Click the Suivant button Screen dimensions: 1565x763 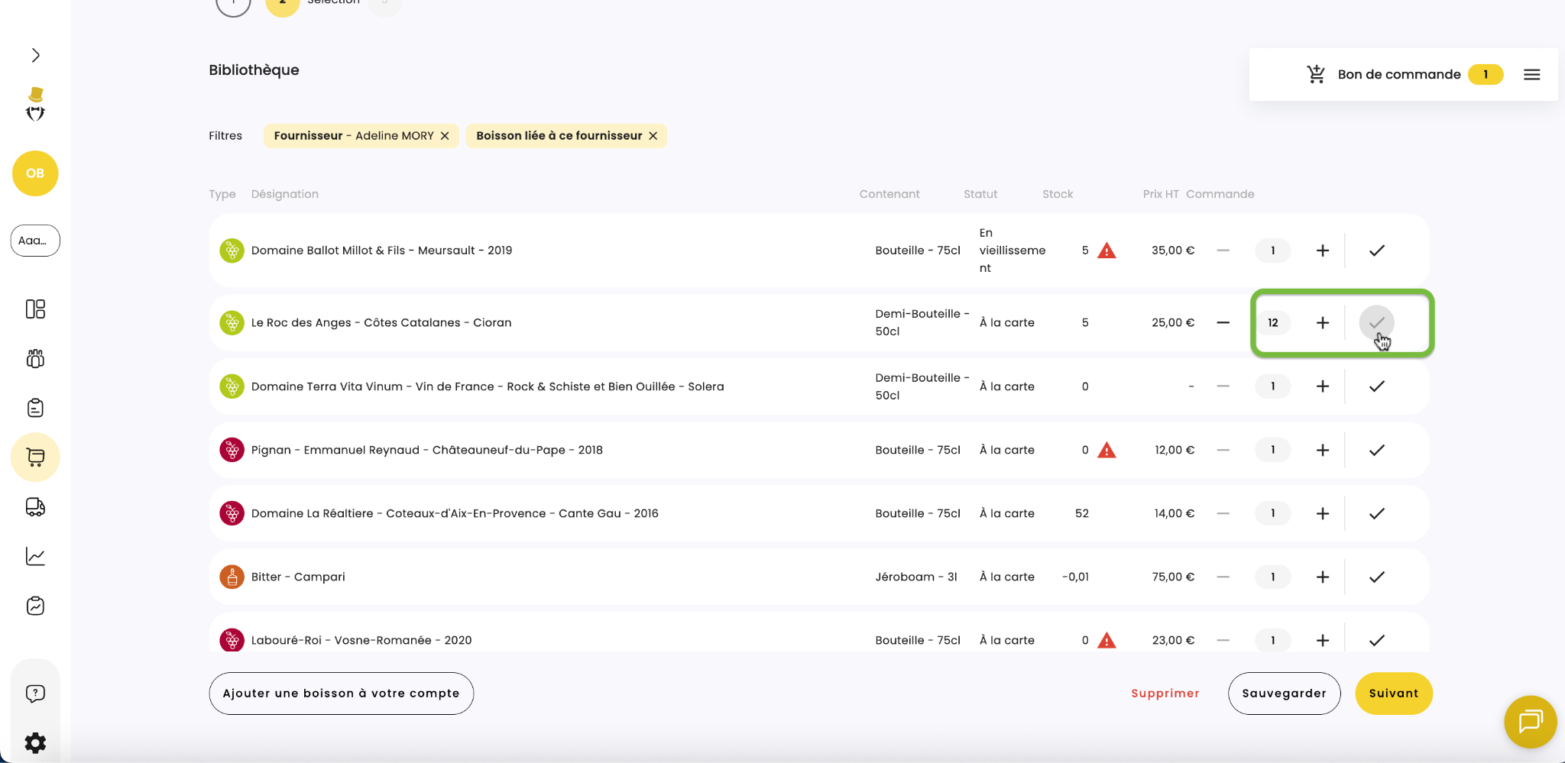pos(1393,693)
